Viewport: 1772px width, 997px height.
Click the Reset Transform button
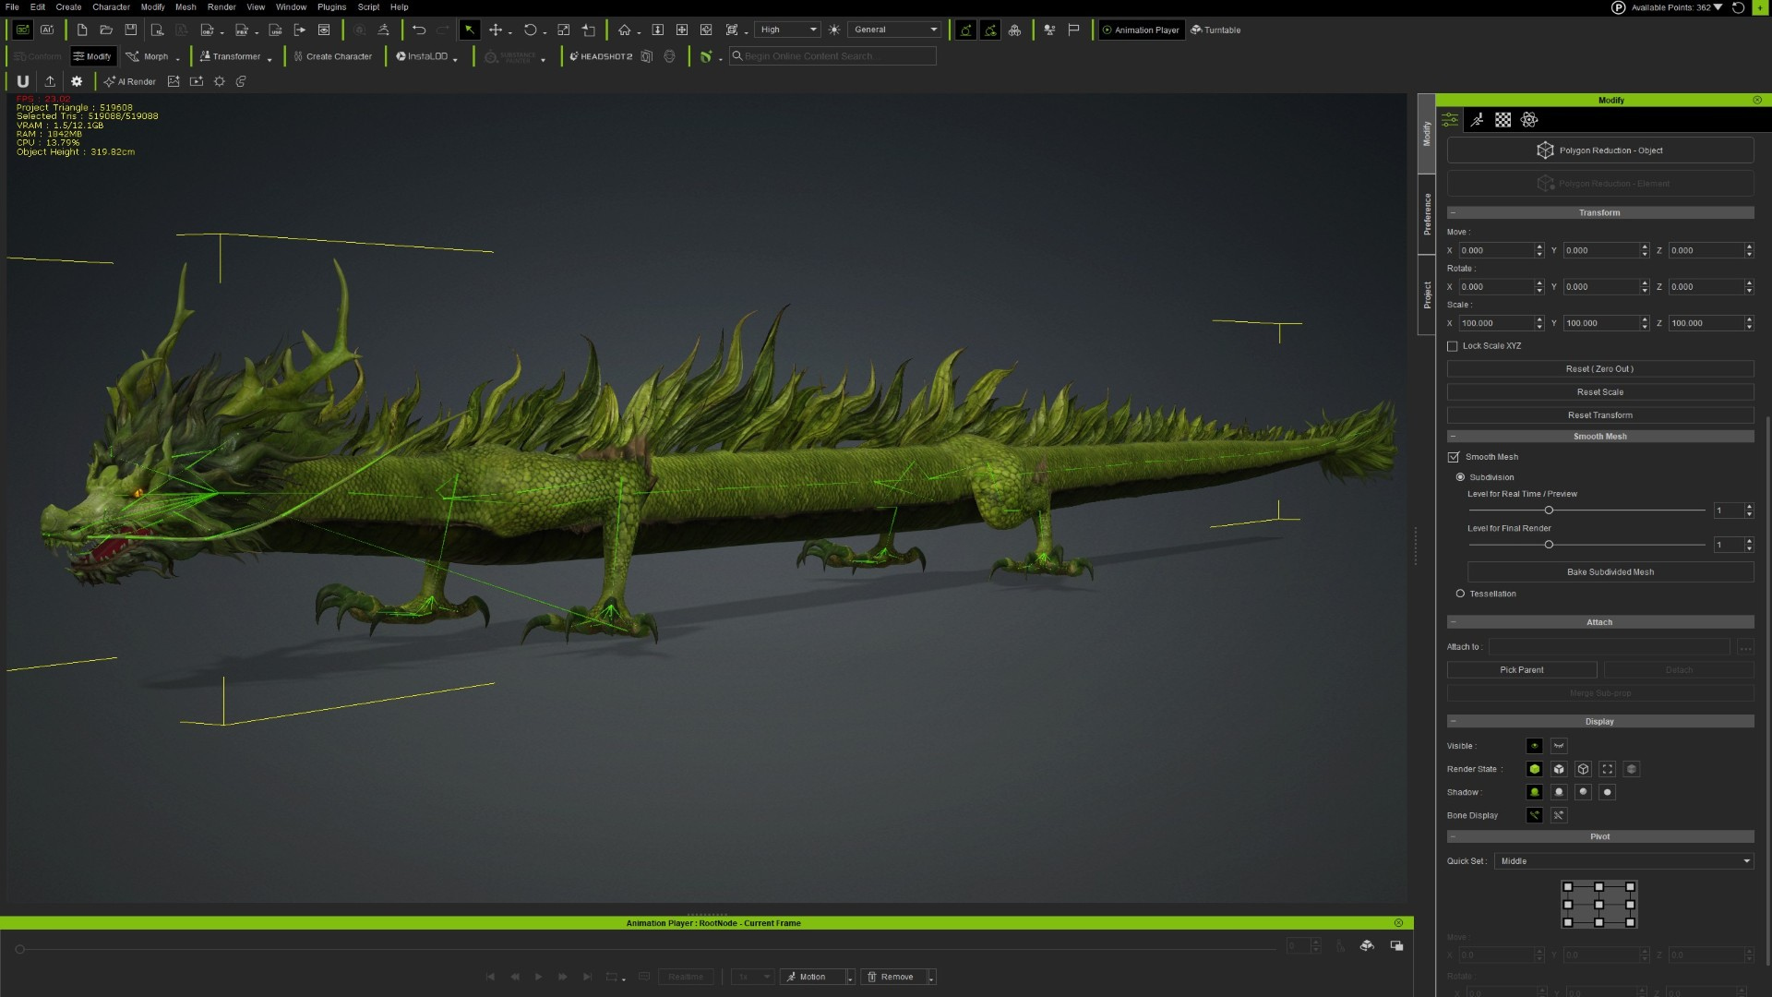[1600, 415]
